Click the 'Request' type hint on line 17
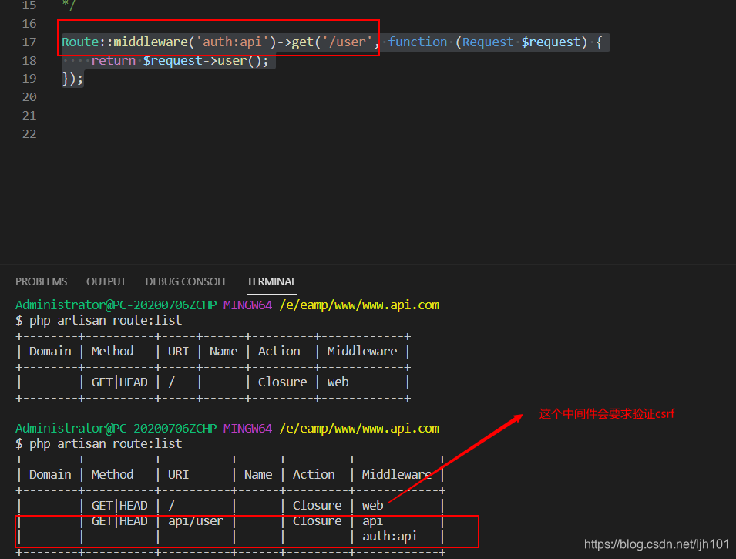Screen dimensions: 736x559 (488, 42)
